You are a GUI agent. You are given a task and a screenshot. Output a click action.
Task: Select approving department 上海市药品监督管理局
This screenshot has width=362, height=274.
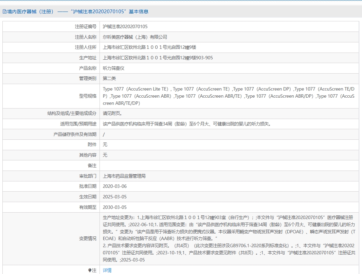tap(124, 176)
